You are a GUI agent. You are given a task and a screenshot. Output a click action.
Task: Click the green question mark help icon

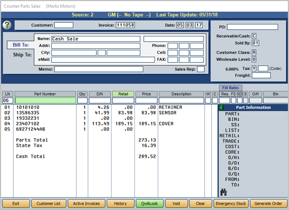coord(7,25)
